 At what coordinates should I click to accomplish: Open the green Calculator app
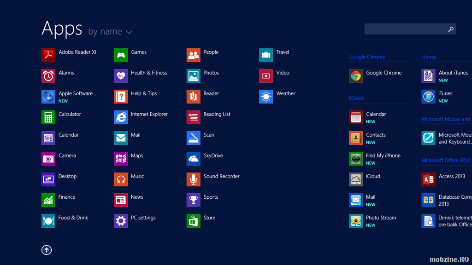pos(61,117)
